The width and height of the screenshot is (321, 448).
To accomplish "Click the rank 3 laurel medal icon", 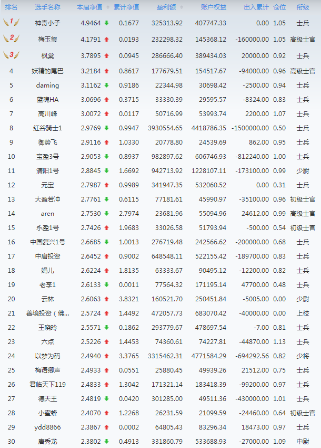I will pyautogui.click(x=12, y=54).
